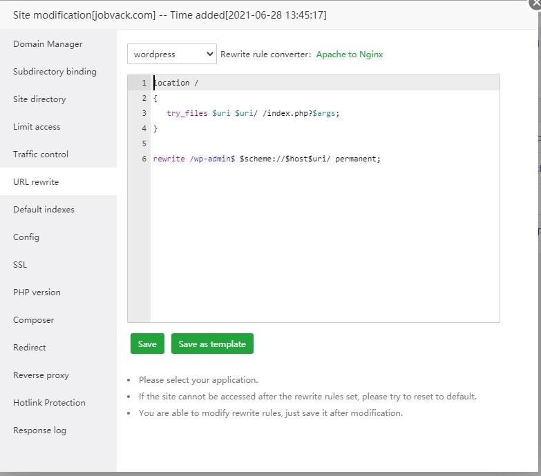Open the Composer section
Screen dimensions: 541x476
click(x=33, y=320)
